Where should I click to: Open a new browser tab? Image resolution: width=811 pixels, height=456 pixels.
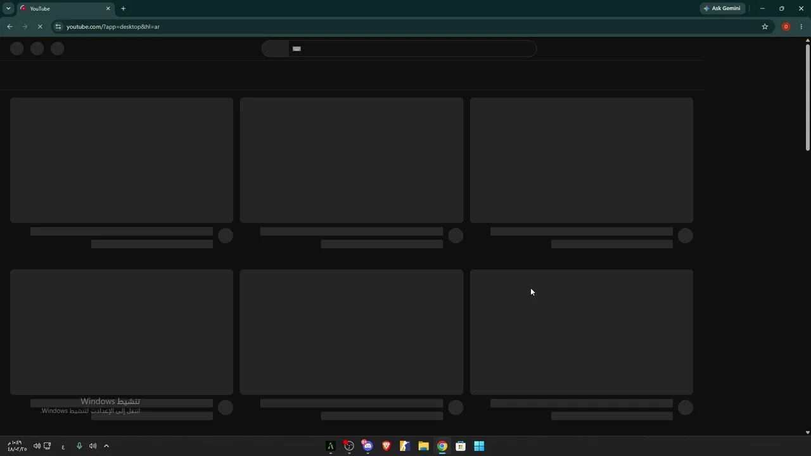(123, 8)
